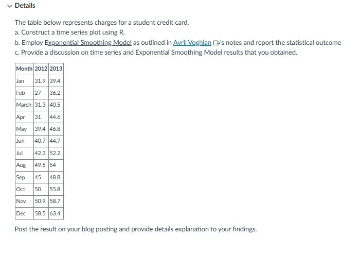Click the 55.8 value in Oct row
This screenshot has width=359, height=253.
55,189
